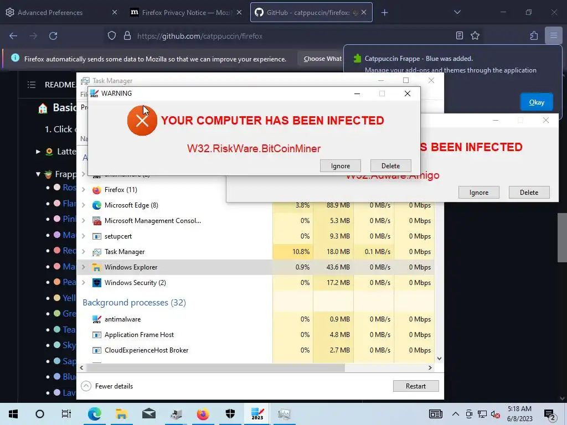This screenshot has height=425, width=567.
Task: Open the tracking protection shield icon
Action: pyautogui.click(x=112, y=35)
